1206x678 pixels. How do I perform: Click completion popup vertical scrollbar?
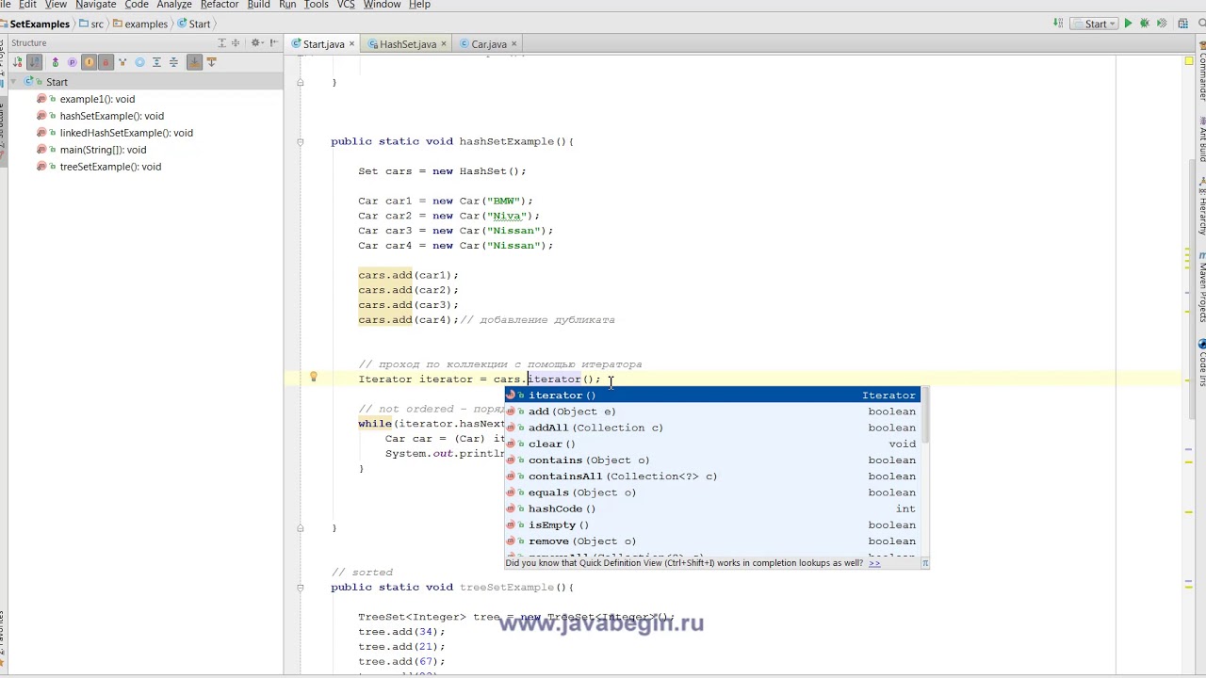coord(923,415)
